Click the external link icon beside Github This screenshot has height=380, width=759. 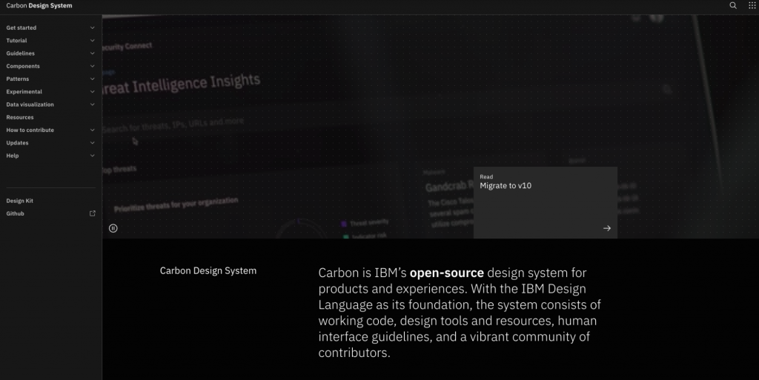(x=93, y=213)
